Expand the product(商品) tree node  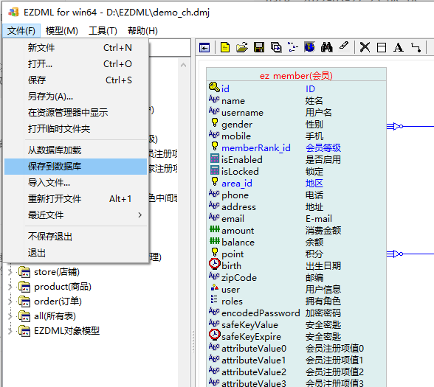(10, 287)
